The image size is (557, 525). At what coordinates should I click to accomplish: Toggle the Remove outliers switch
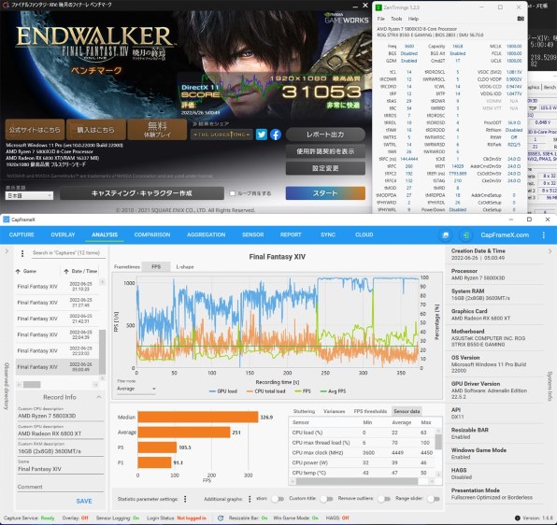pos(384,499)
